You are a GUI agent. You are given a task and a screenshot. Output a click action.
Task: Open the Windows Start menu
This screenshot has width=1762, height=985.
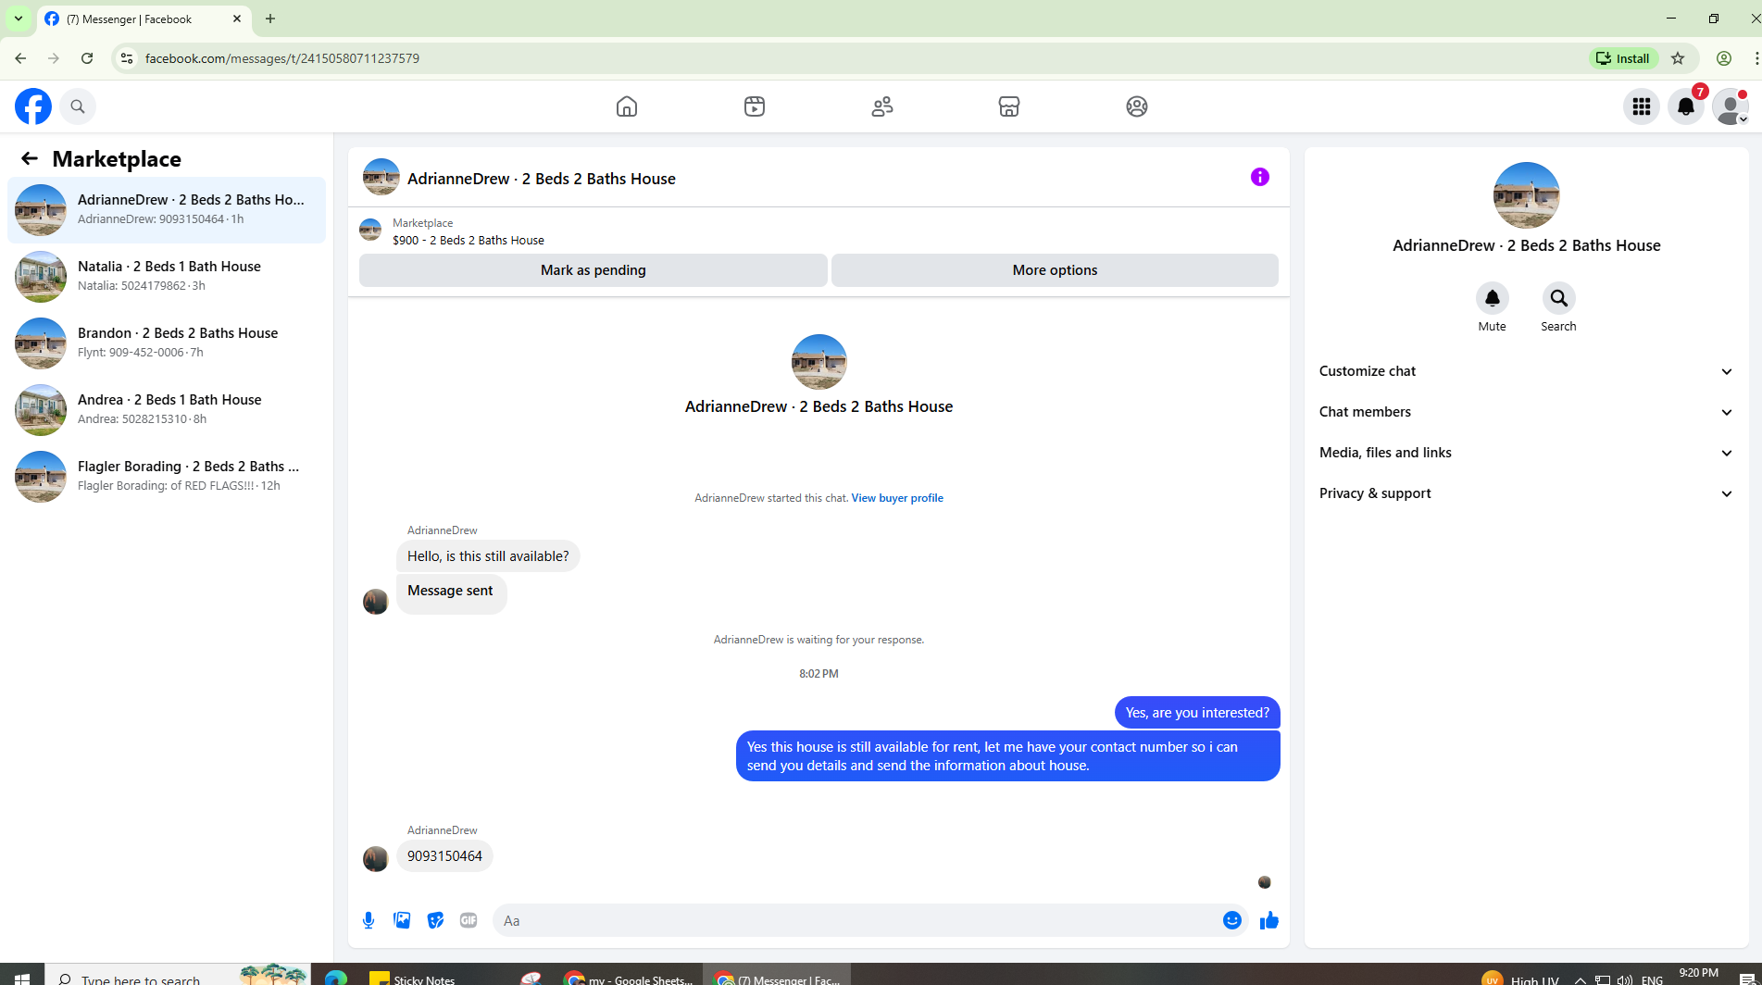(22, 978)
